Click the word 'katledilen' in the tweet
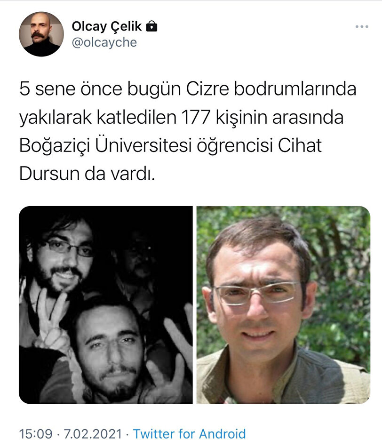382x440 pixels. click(136, 117)
